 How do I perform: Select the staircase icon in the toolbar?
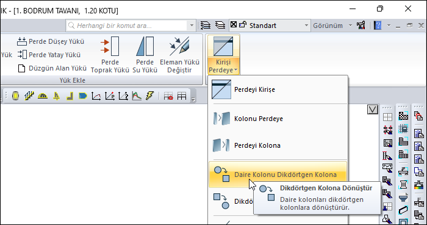coord(29,96)
